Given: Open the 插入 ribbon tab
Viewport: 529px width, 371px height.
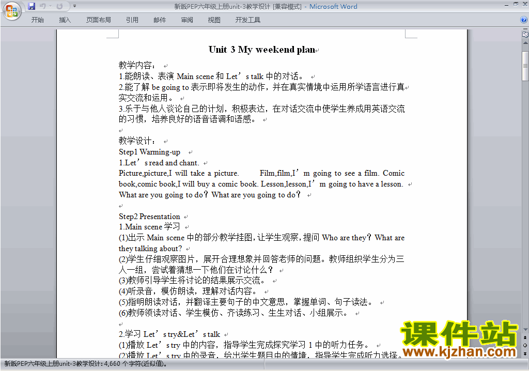Looking at the screenshot, I should coord(65,20).
